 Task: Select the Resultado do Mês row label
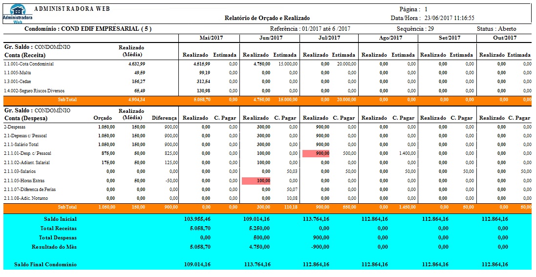tap(54, 247)
